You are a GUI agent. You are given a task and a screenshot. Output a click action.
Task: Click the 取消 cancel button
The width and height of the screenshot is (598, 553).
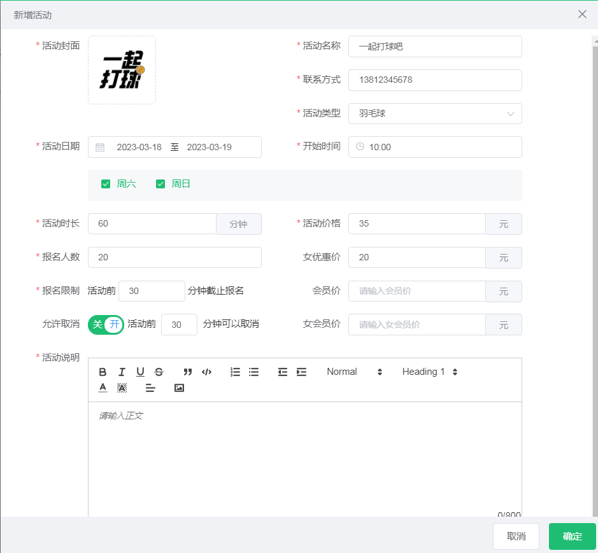(516, 536)
